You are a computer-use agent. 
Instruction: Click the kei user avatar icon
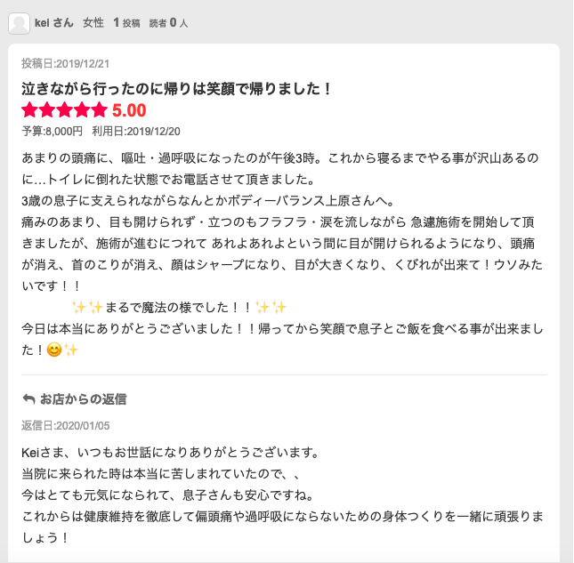19,23
